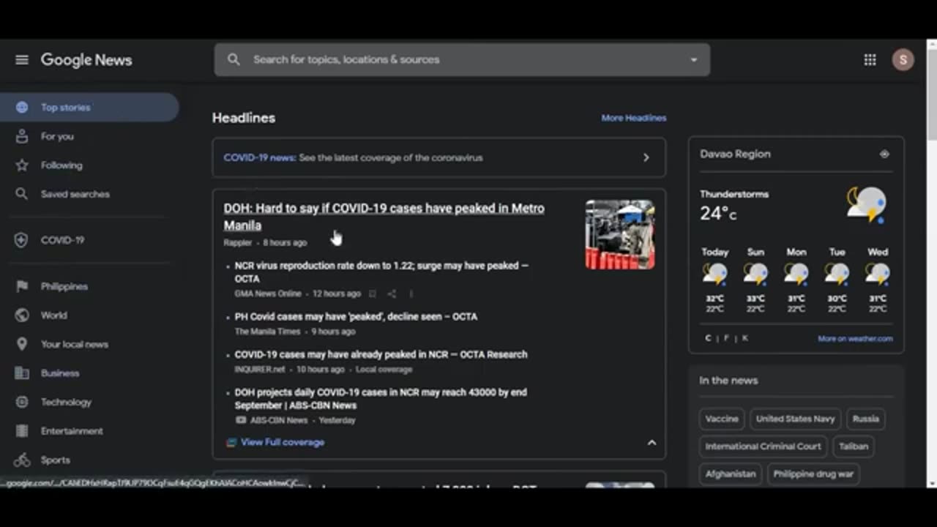
Task: Click the ABS-CBN video icon
Action: 241,420
